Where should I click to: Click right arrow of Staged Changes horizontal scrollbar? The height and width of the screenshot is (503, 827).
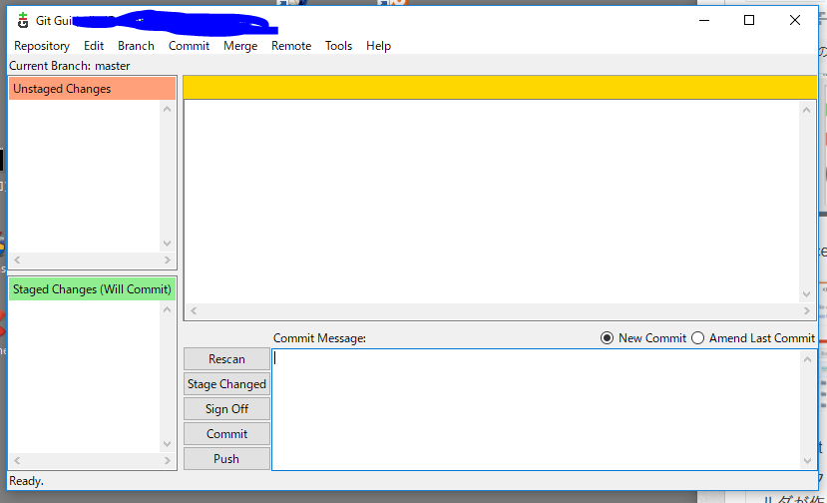coord(168,460)
